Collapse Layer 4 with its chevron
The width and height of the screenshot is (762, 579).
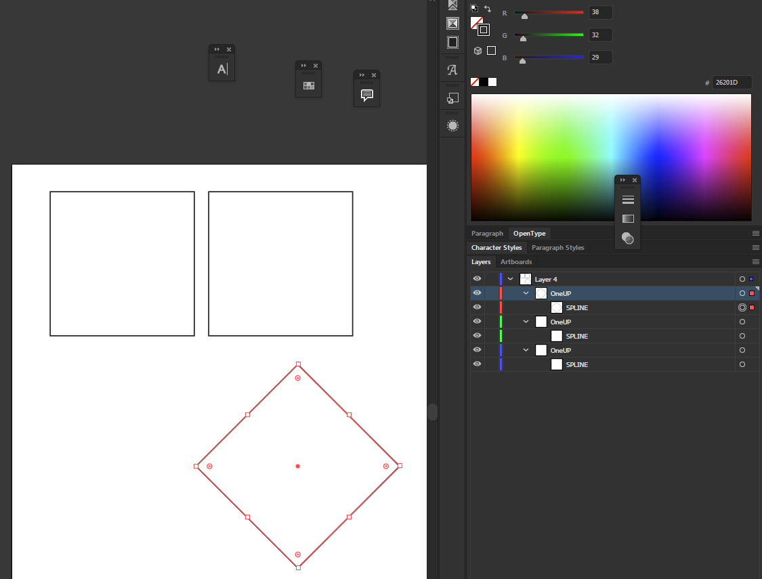point(510,279)
